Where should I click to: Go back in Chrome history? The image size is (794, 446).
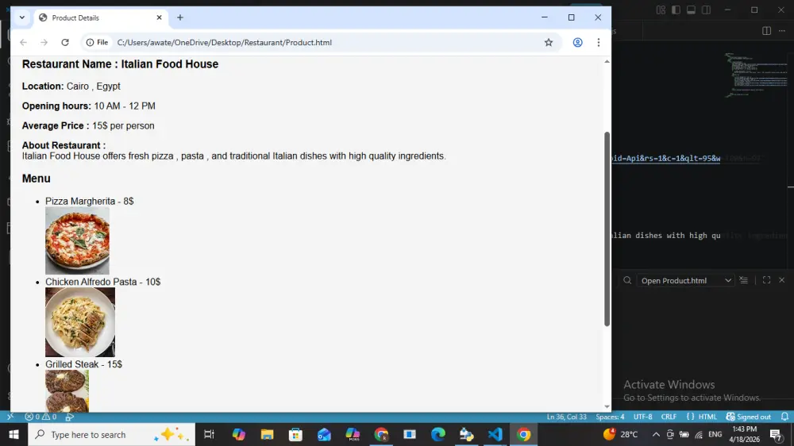[23, 43]
